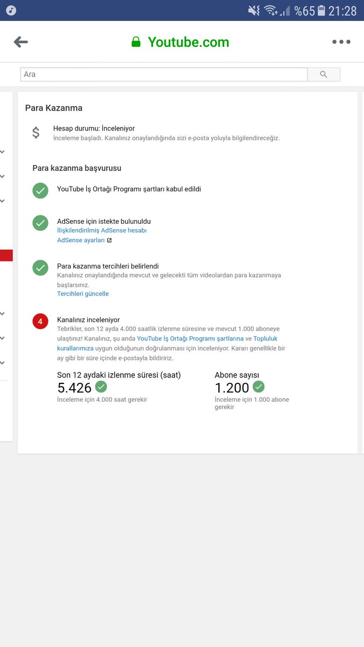Image resolution: width=364 pixels, height=647 pixels.
Task: Tap the back arrow in browser header
Action: (x=21, y=42)
